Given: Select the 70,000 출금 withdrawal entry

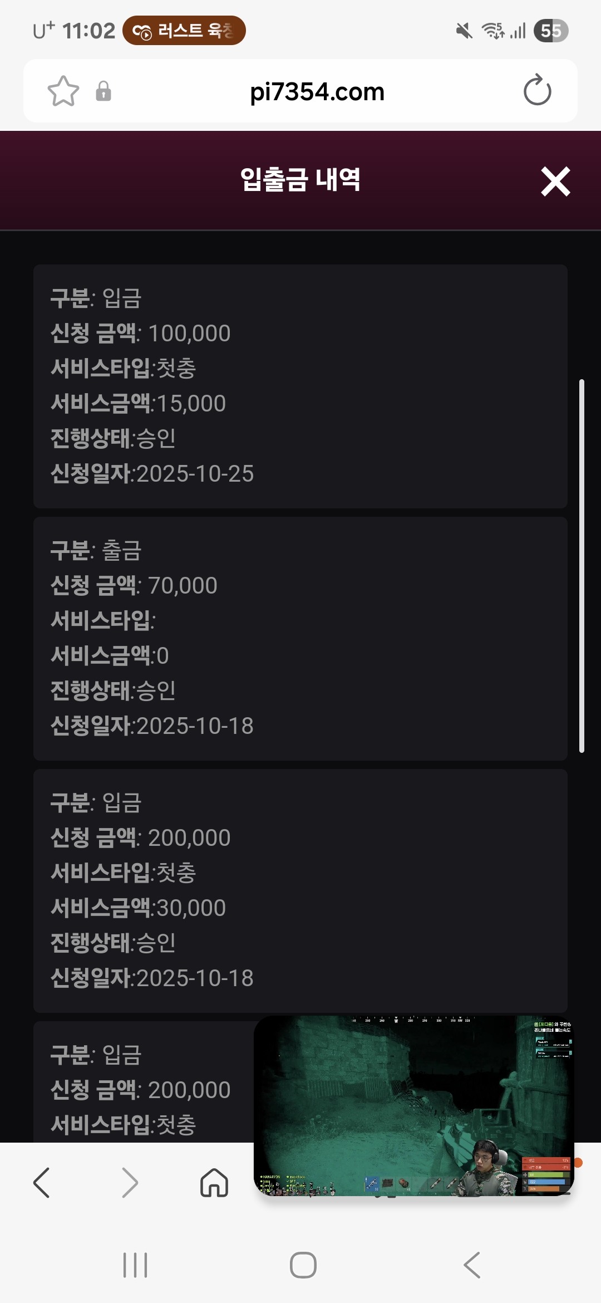Looking at the screenshot, I should pos(300,638).
